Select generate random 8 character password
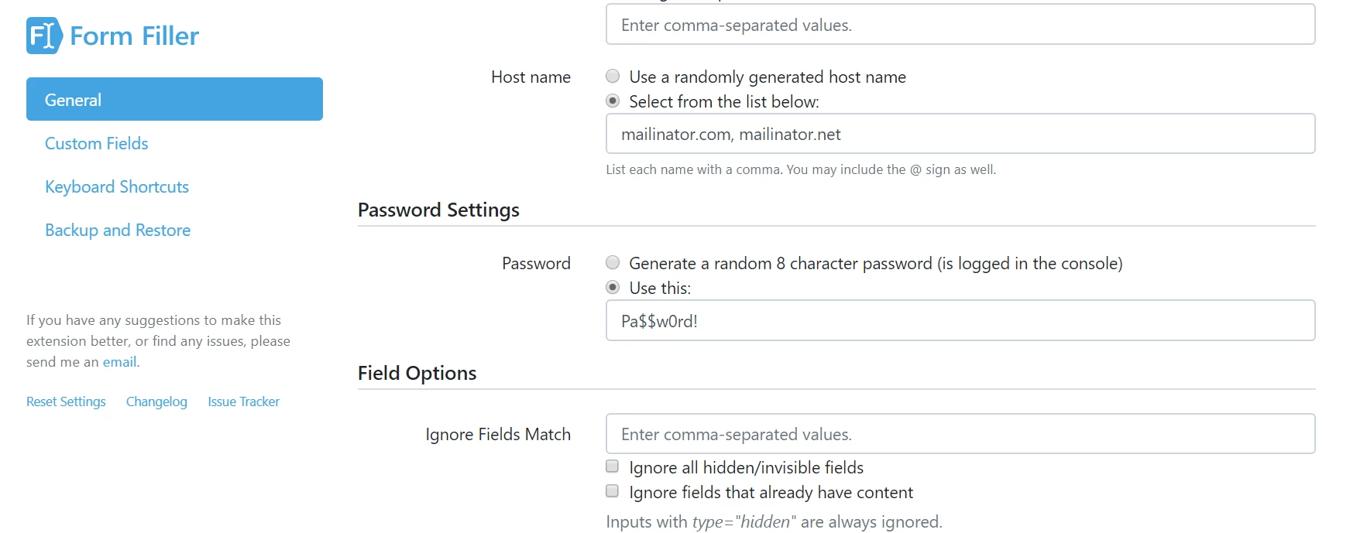The width and height of the screenshot is (1367, 533). (613, 263)
